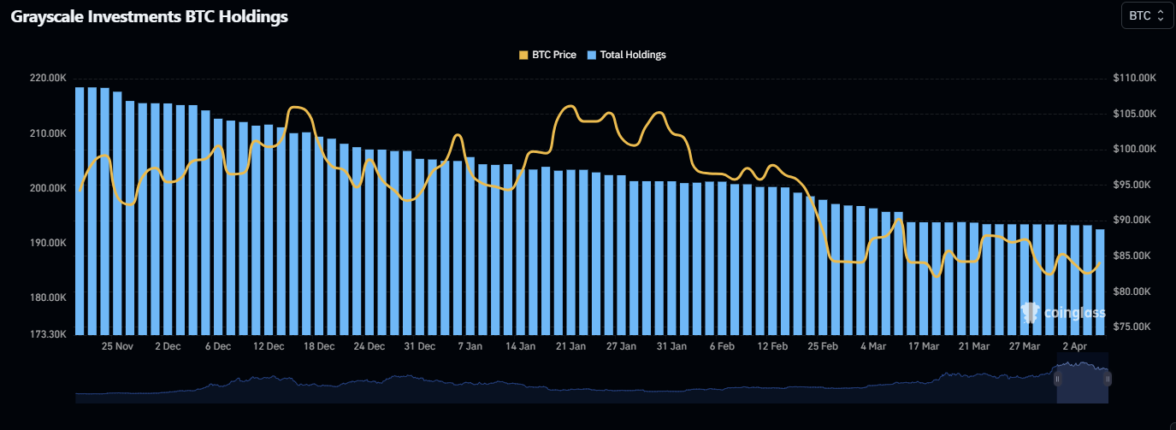Screen dimensions: 1176x430
Task: Click the 18 Dec date label
Action: pos(319,346)
